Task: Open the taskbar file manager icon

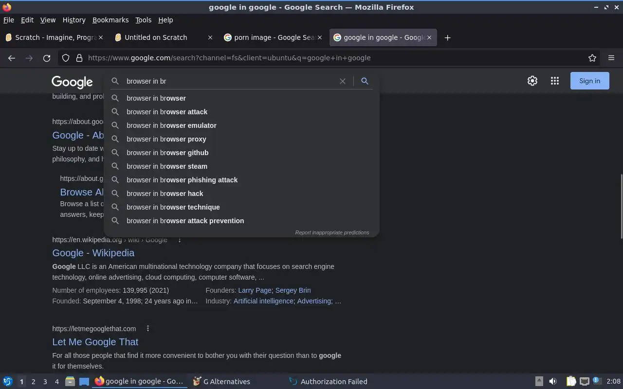Action: point(70,382)
